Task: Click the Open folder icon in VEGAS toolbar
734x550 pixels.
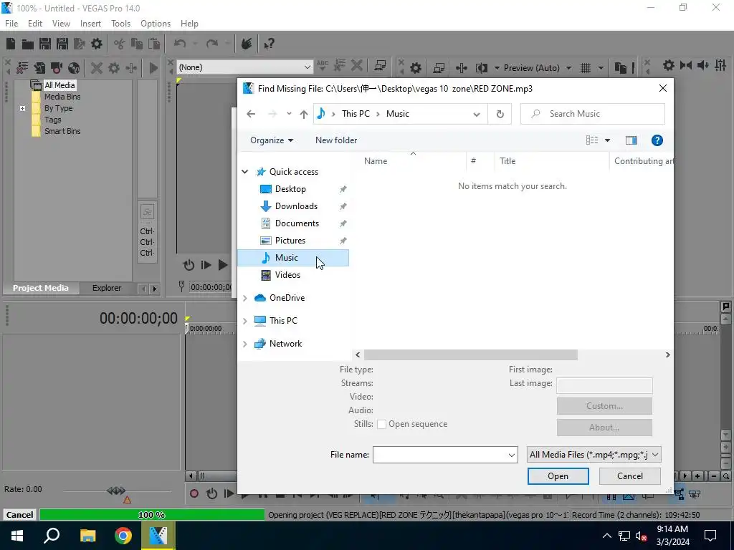Action: [28, 44]
